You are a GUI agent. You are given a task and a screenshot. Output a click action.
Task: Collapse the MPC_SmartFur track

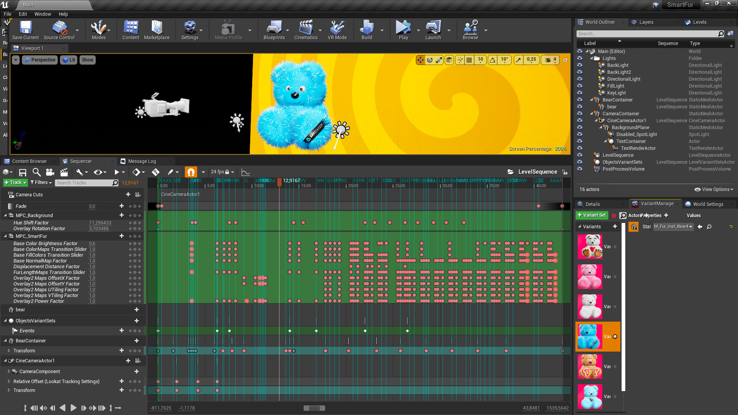[x=5, y=236]
